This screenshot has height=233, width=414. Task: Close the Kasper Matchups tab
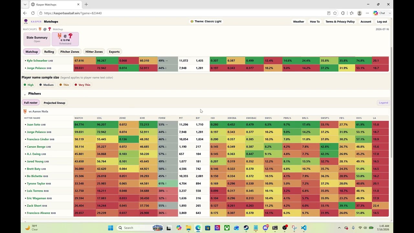coord(78,5)
